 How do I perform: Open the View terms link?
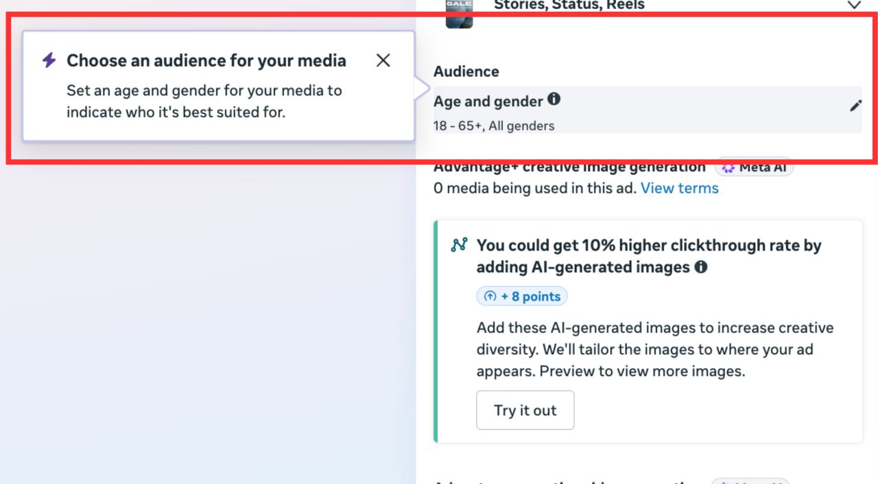pyautogui.click(x=680, y=188)
